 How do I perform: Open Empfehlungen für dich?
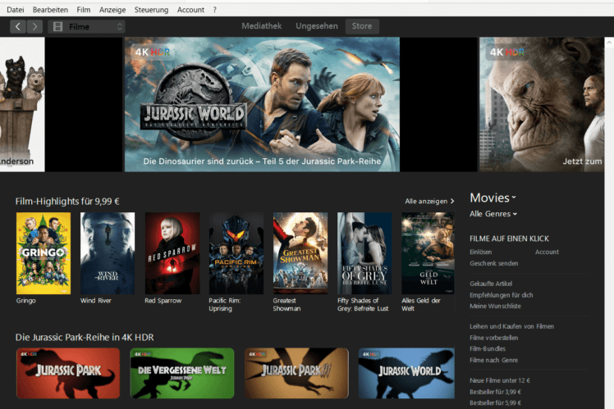502,295
